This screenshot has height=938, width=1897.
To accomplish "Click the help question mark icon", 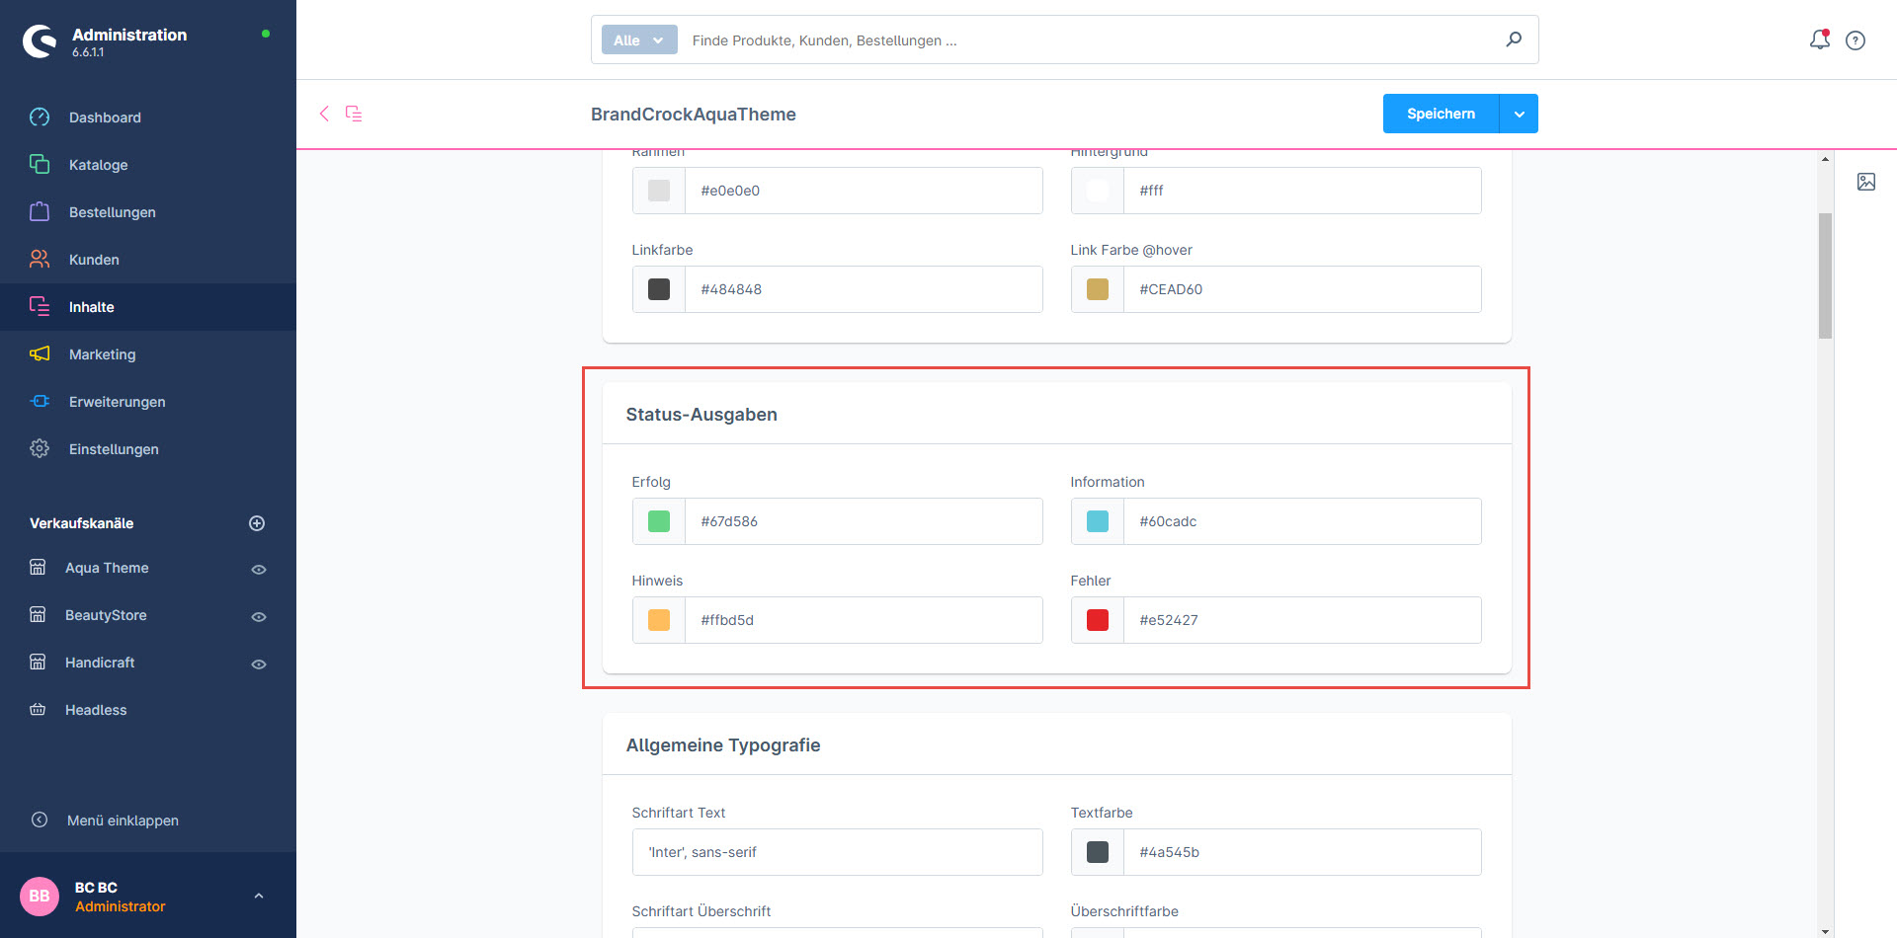I will pyautogui.click(x=1856, y=40).
